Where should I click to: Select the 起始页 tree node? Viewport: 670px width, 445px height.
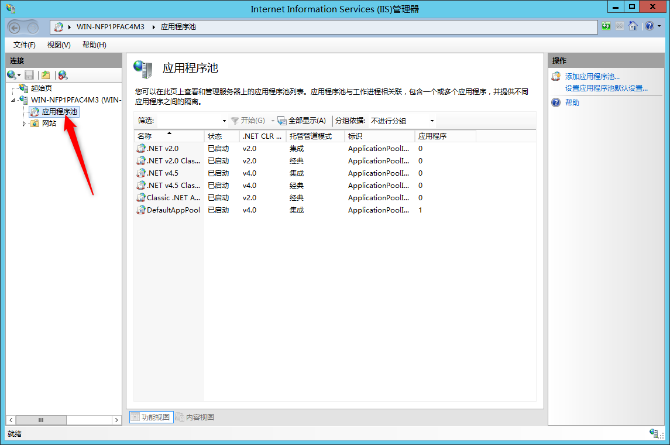[x=42, y=88]
